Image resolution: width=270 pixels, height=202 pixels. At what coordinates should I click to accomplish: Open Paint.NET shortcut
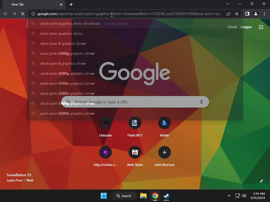coord(135,127)
